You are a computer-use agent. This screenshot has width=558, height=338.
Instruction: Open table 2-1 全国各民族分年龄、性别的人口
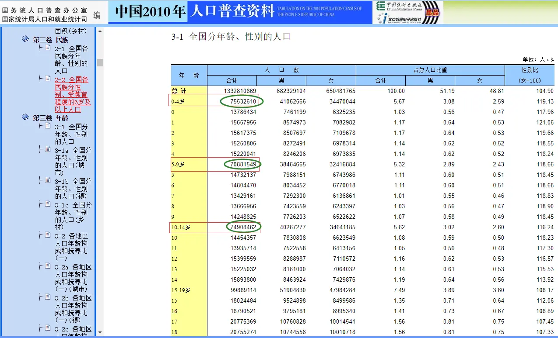pyautogui.click(x=71, y=59)
